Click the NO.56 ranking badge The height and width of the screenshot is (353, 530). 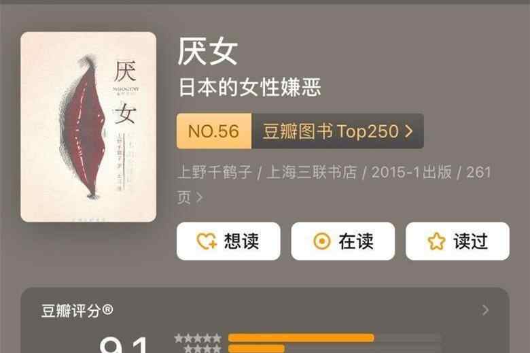[x=214, y=131]
